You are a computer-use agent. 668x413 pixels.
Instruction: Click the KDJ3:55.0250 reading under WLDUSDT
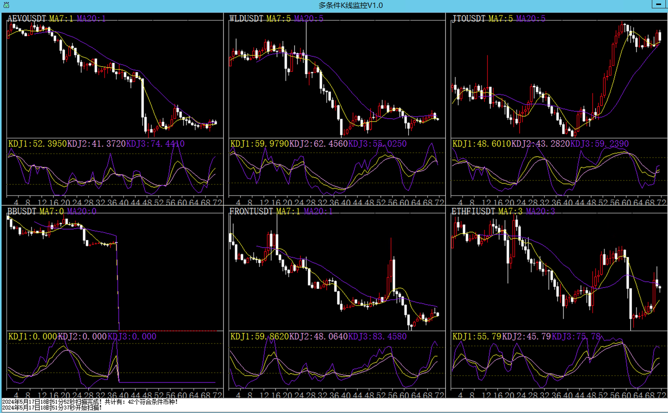pos(378,144)
